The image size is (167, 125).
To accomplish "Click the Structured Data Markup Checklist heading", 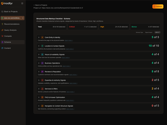I will 53,19.
